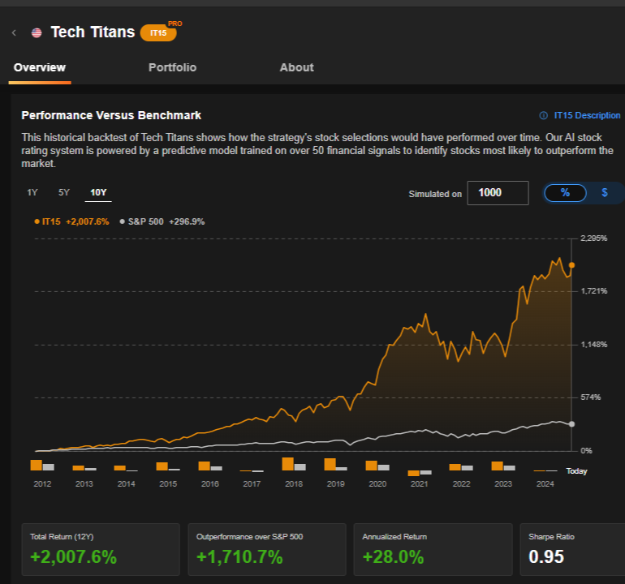Image resolution: width=625 pixels, height=584 pixels.
Task: Click the S&P 500 legend entry
Action: pyautogui.click(x=162, y=221)
